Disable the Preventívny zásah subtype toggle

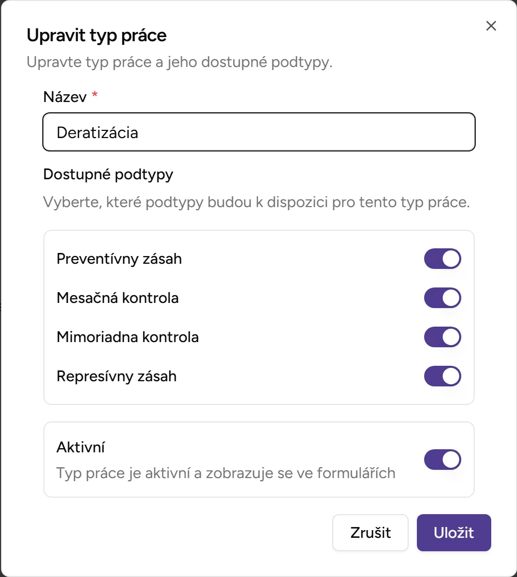tap(442, 259)
